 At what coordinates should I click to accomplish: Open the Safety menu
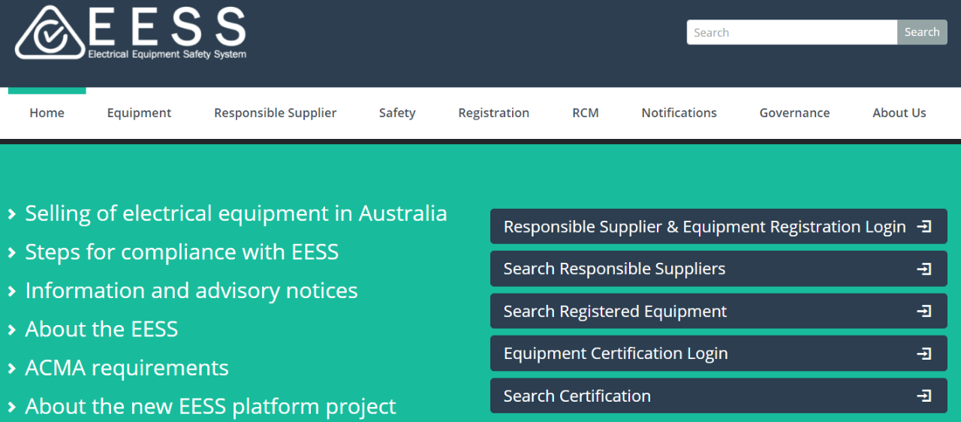[397, 113]
